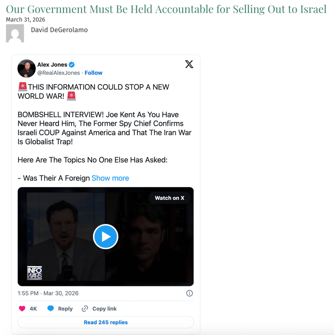334x335 pixels.
Task: Click David DeGerolamo author avatar
Action: (15, 33)
